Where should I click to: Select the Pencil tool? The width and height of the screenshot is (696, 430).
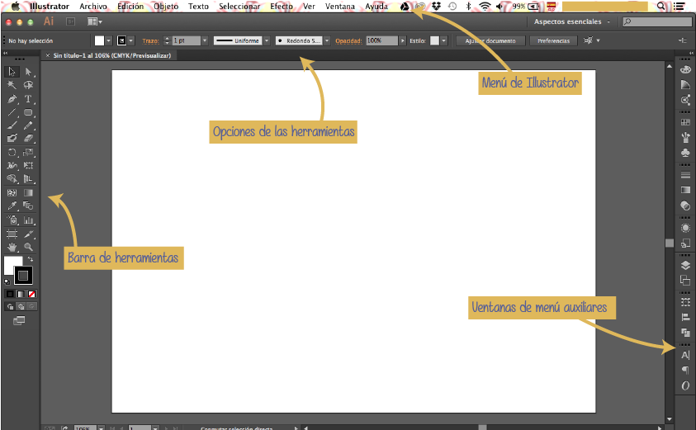(x=28, y=125)
